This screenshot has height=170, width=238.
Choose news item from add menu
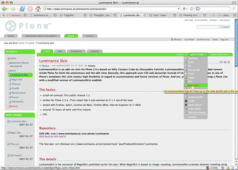click(193, 85)
